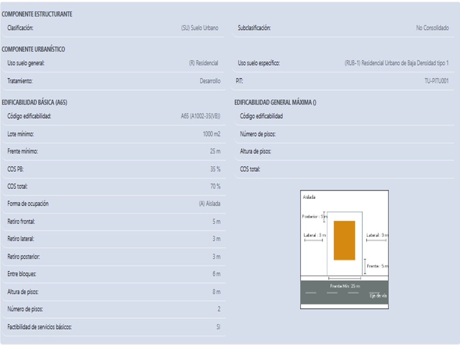
Task: Click the Edificabilidad General Máxima heading
Action: [x=275, y=103]
